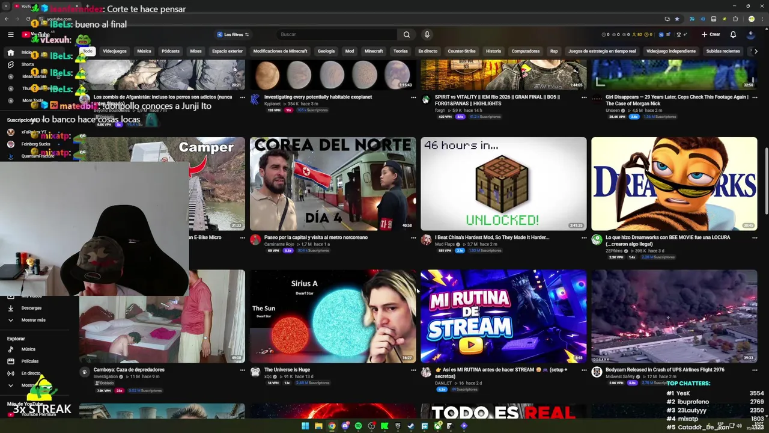Go to Shorts in the sidebar
This screenshot has width=769, height=433.
27,64
